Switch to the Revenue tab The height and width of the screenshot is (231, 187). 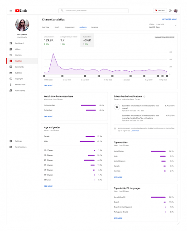pos(95,27)
